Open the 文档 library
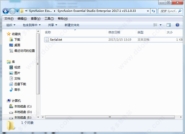 pyautogui.click(x=17, y=78)
